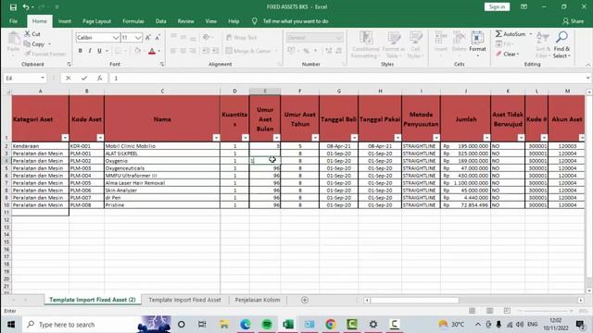This screenshot has width=593, height=333.
Task: Open filter dropdown for Kode Aset
Action: point(100,138)
